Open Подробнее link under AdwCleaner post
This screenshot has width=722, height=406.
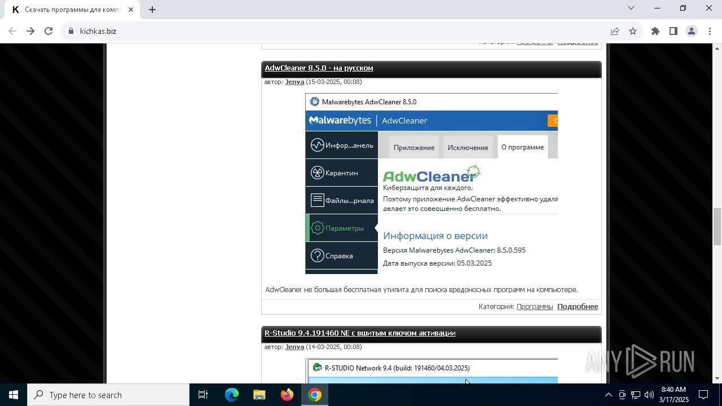tap(578, 306)
